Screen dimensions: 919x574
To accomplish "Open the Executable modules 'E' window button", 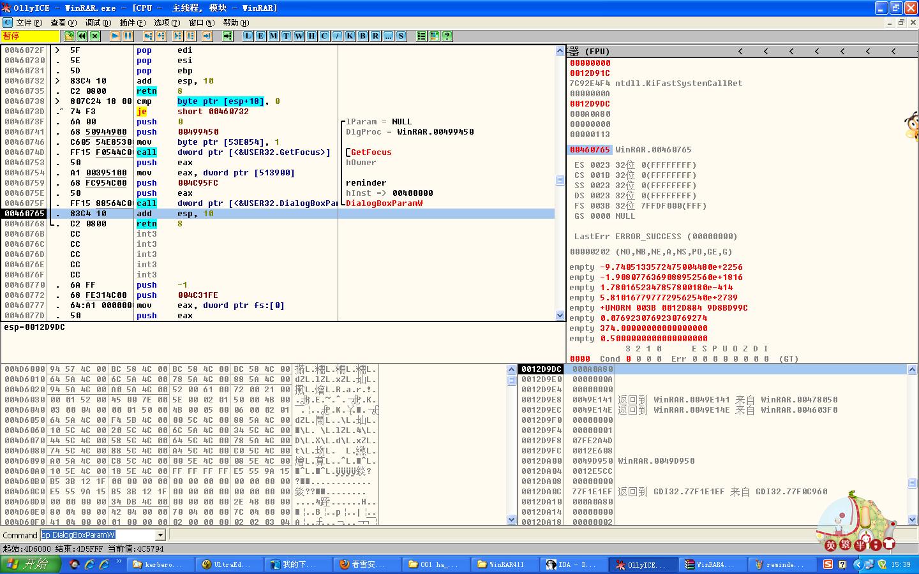I will coord(260,36).
